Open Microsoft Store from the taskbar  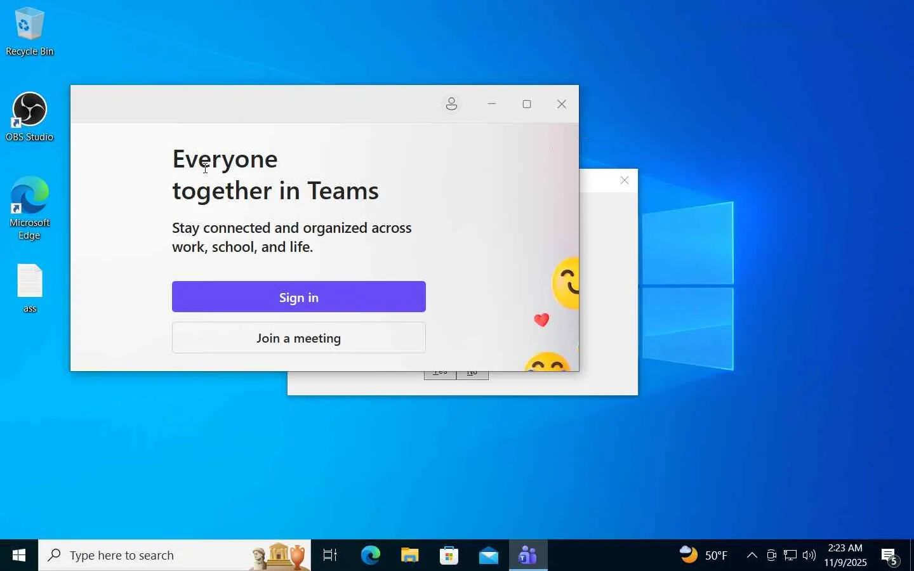coord(450,556)
